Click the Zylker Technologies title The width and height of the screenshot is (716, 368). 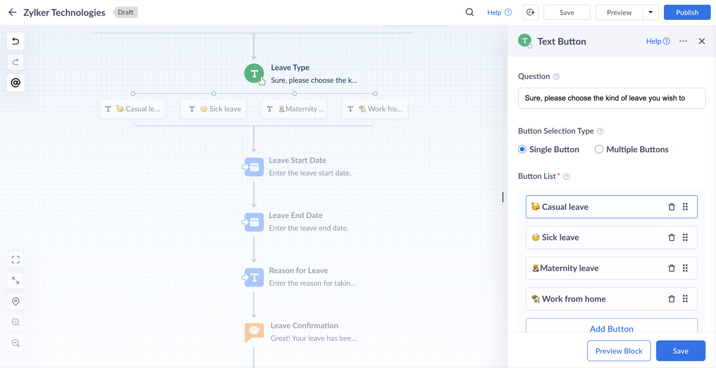point(64,12)
